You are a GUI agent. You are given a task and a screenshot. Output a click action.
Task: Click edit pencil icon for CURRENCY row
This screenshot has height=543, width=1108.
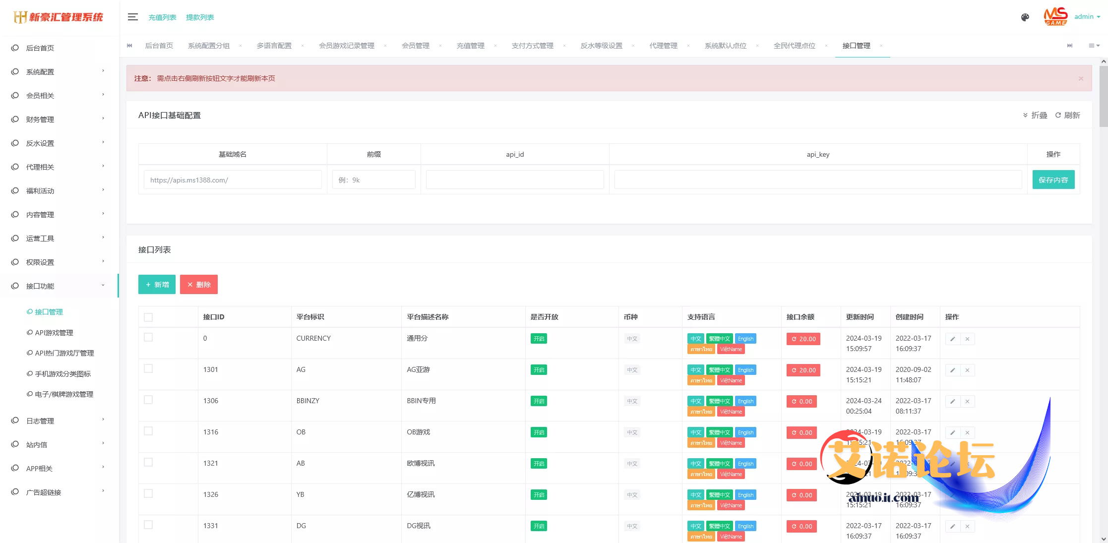pos(952,339)
